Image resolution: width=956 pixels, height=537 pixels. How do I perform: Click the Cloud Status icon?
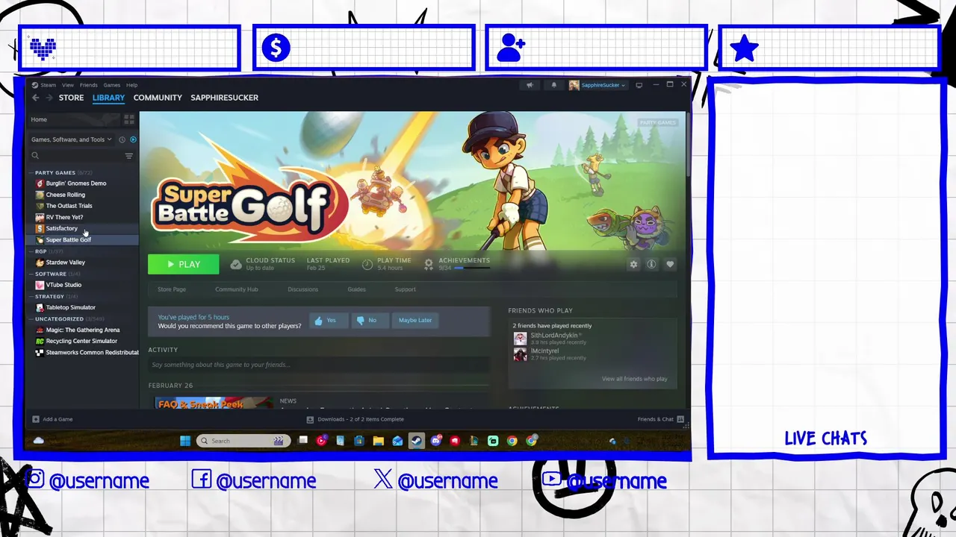point(236,264)
